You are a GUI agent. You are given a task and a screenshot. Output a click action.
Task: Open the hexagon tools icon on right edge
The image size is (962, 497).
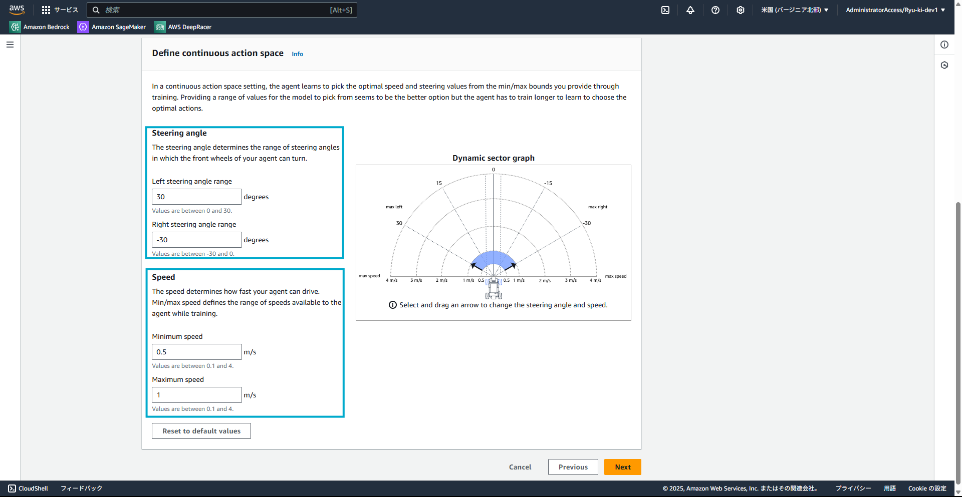(x=944, y=65)
